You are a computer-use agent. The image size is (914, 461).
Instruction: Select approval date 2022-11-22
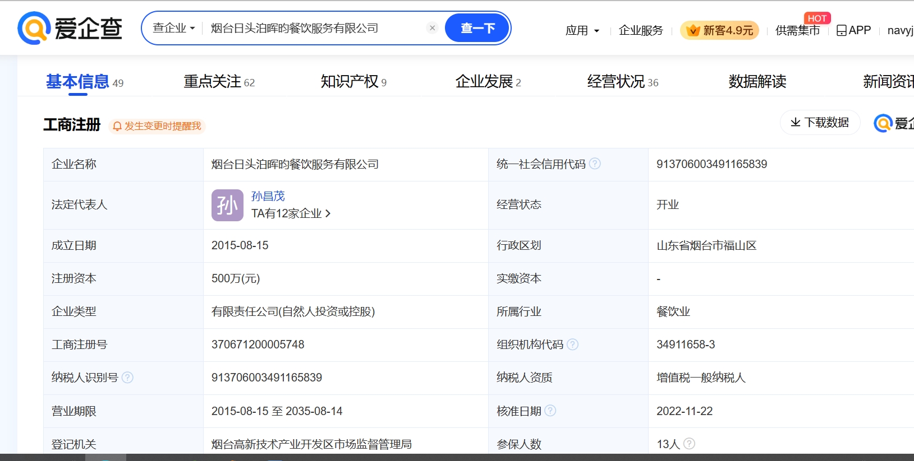685,411
